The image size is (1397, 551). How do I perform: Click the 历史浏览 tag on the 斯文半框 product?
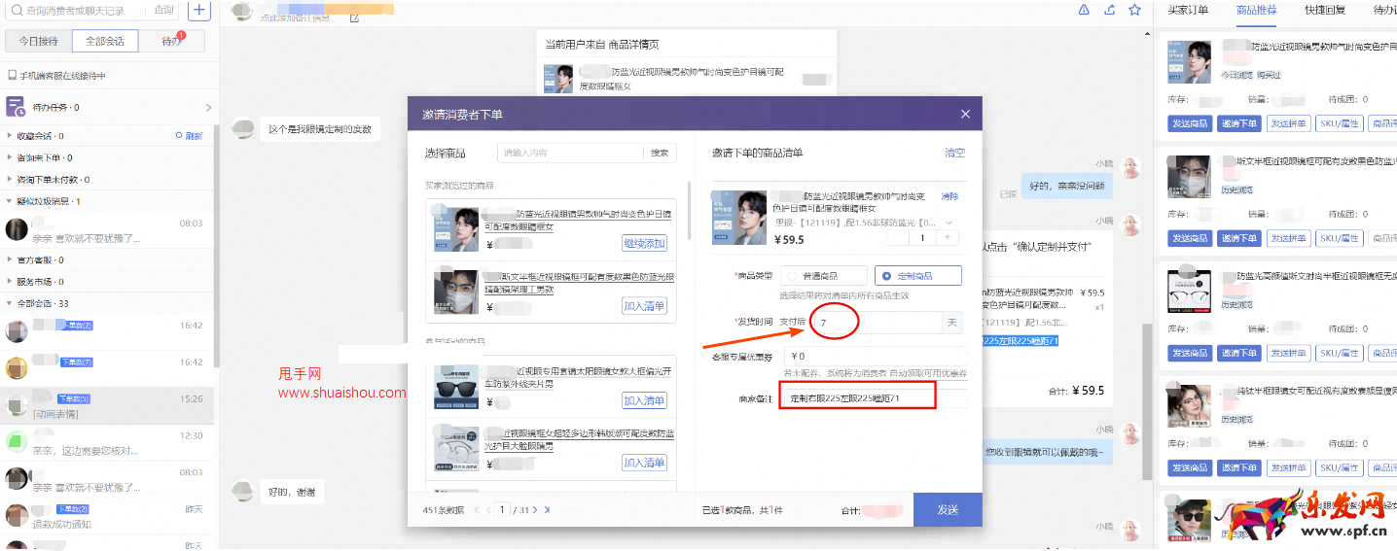[1237, 189]
